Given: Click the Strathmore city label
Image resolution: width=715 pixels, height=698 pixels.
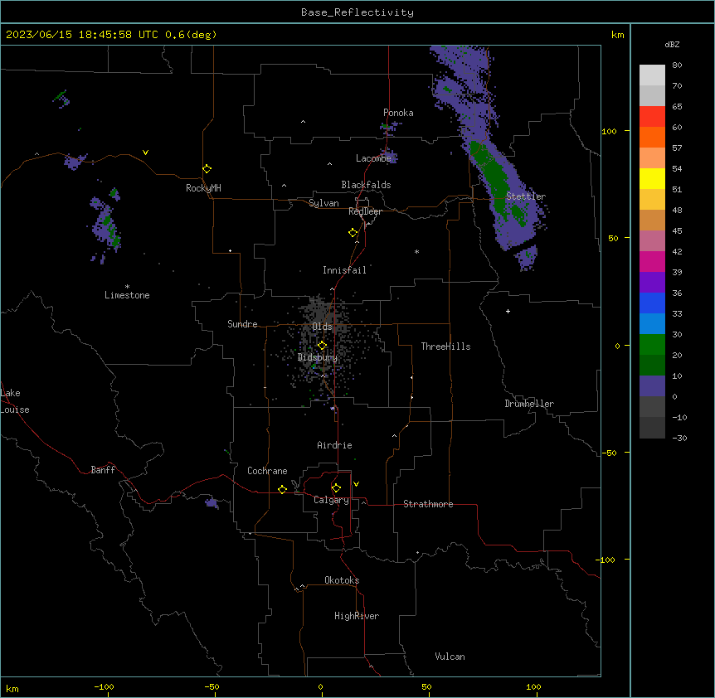Looking at the screenshot, I should pyautogui.click(x=428, y=504).
